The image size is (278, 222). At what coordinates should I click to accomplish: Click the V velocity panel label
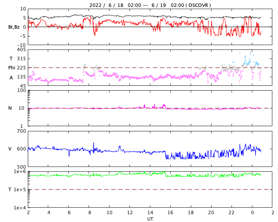pos(10,149)
